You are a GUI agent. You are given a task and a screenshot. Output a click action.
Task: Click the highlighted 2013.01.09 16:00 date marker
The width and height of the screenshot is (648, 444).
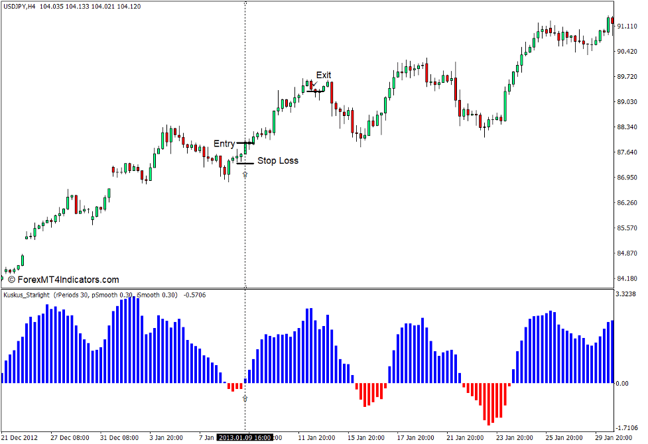(x=244, y=437)
